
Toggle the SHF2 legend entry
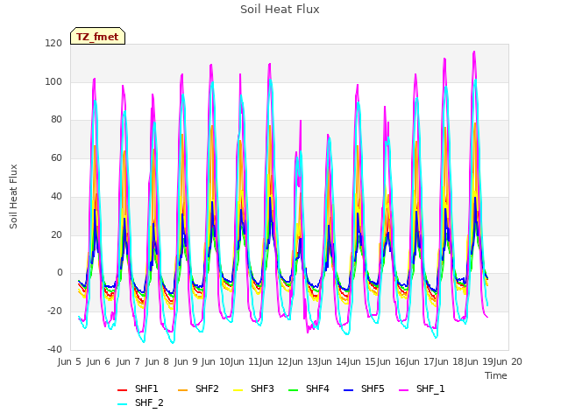pos(198,388)
